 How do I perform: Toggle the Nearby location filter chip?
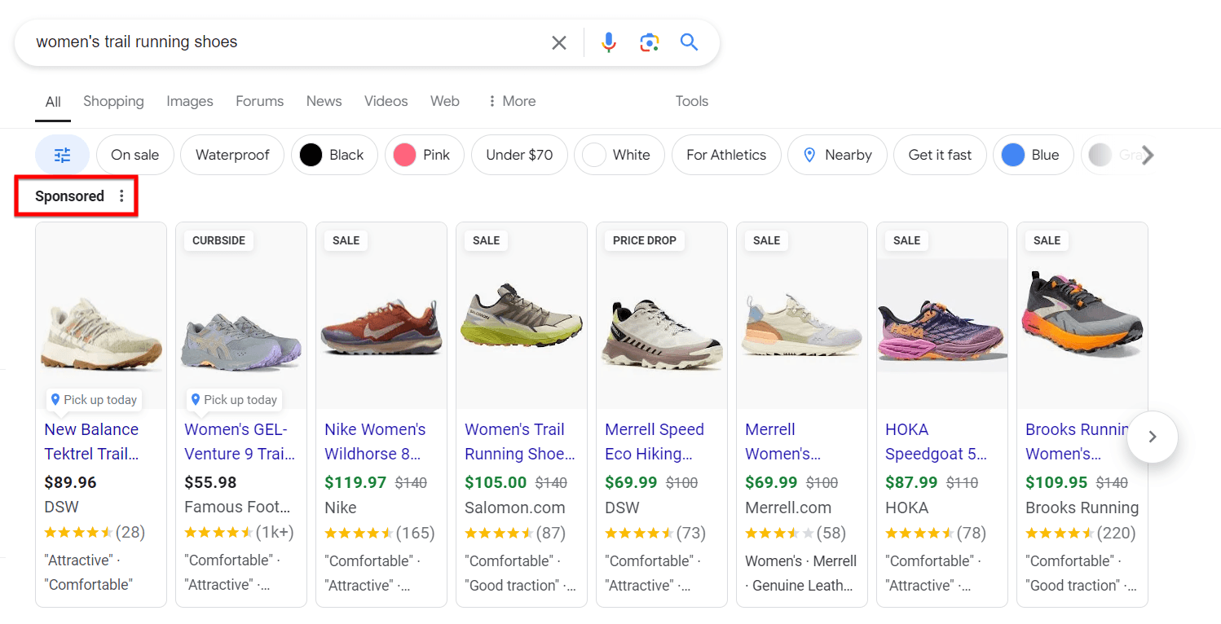coord(837,155)
